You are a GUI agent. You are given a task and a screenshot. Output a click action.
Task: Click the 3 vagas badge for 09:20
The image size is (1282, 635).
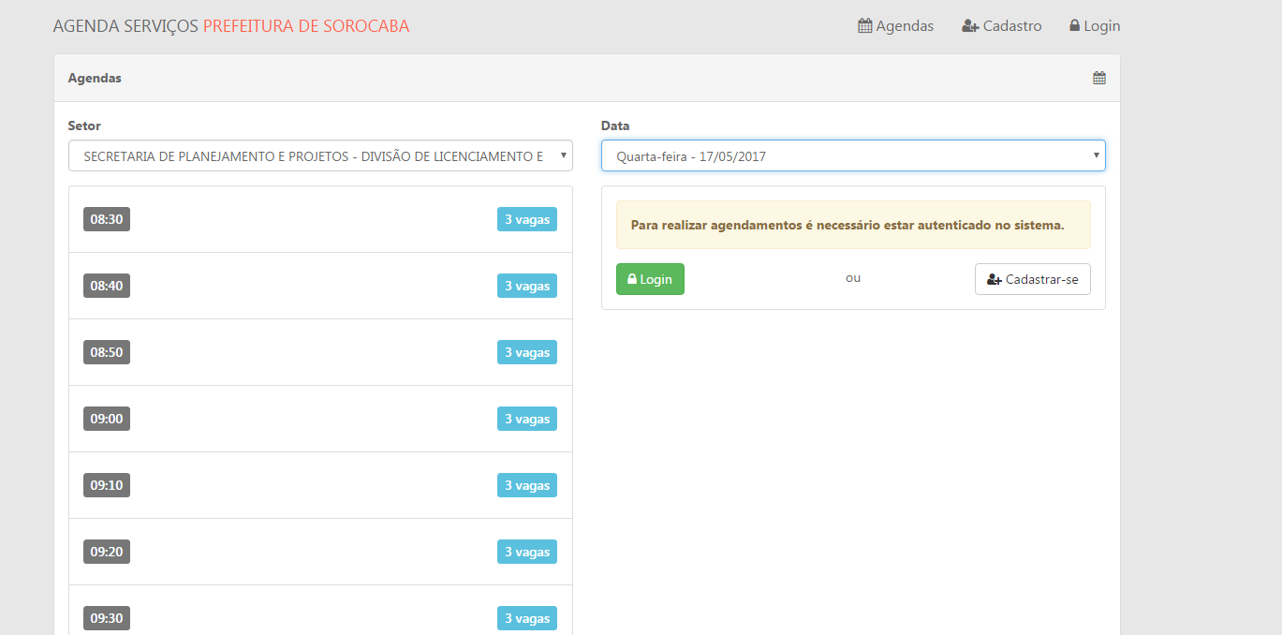526,552
